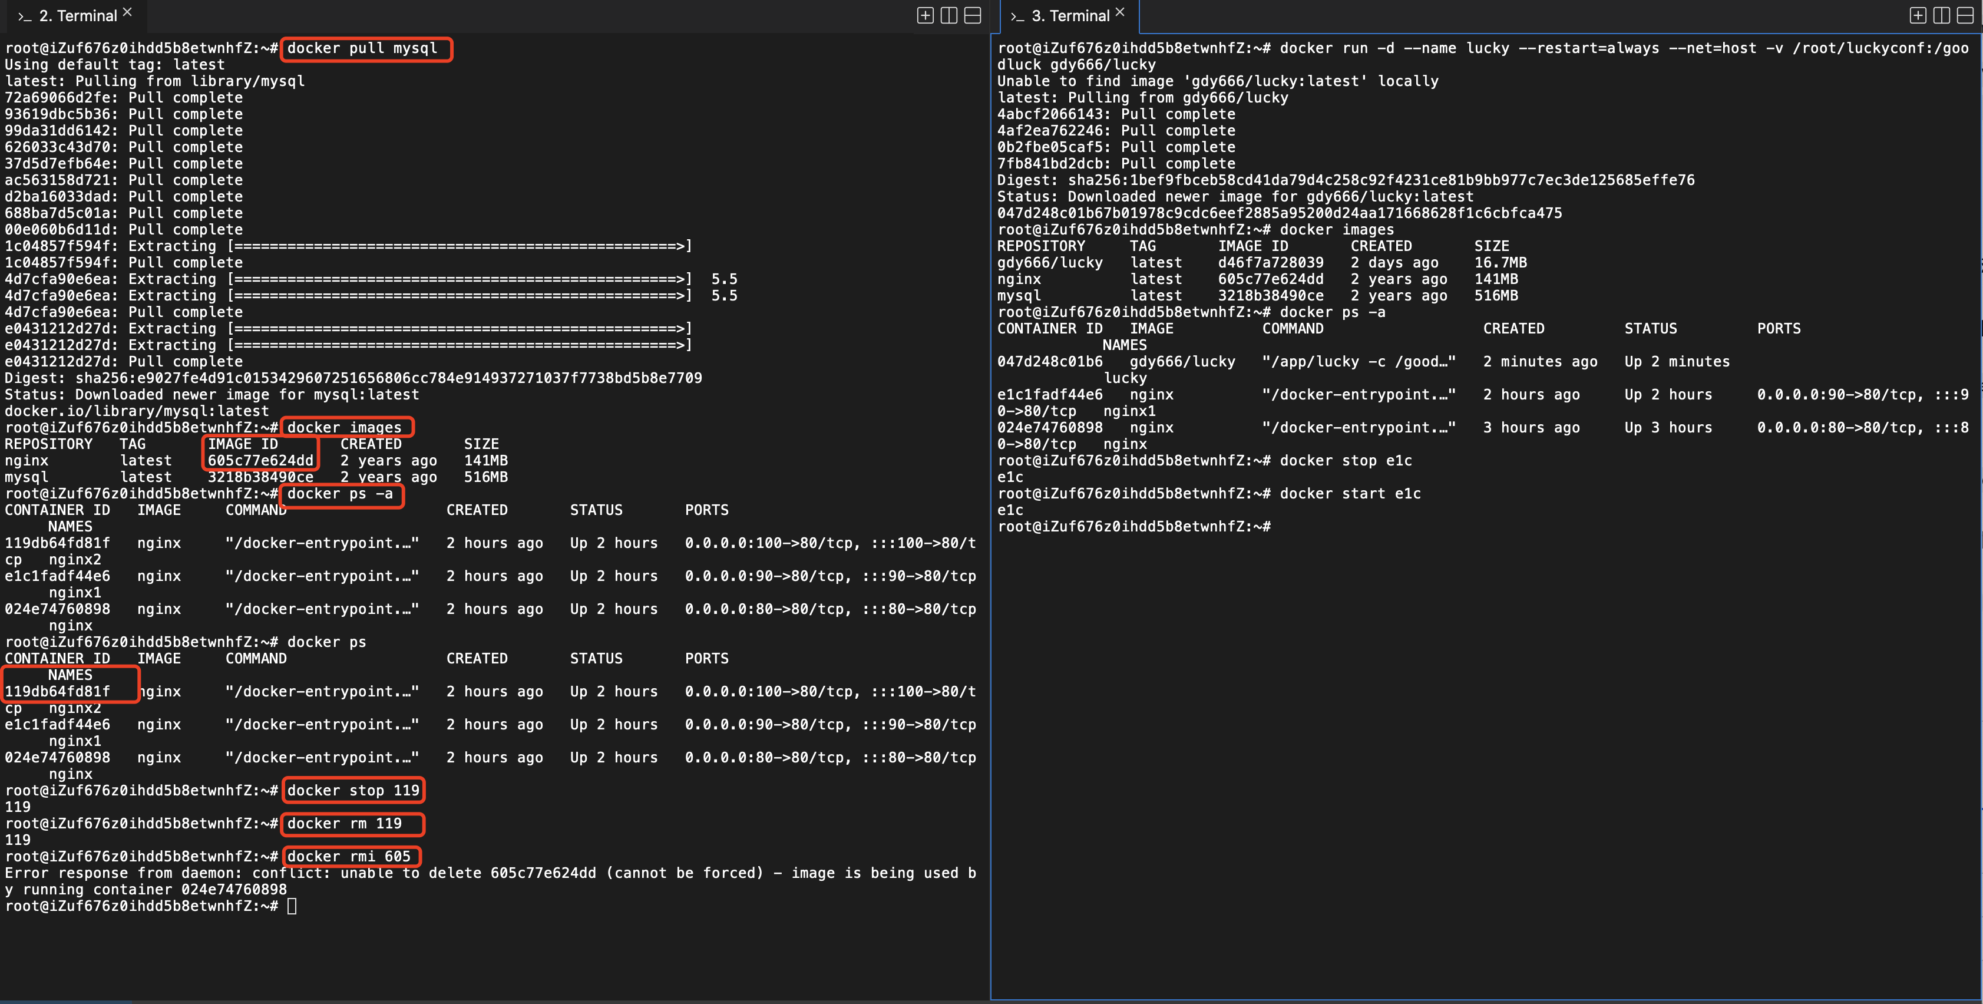This screenshot has width=1983, height=1004.
Task: Add a new tab in left terminal pane
Action: pos(926,15)
